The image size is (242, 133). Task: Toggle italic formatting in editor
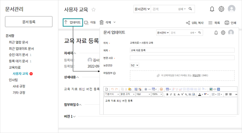coord(171,94)
